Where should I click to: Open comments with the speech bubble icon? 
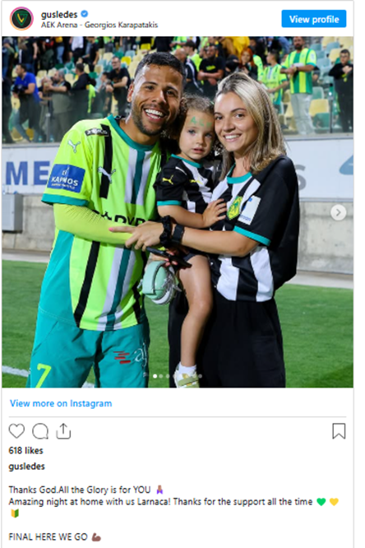40,431
